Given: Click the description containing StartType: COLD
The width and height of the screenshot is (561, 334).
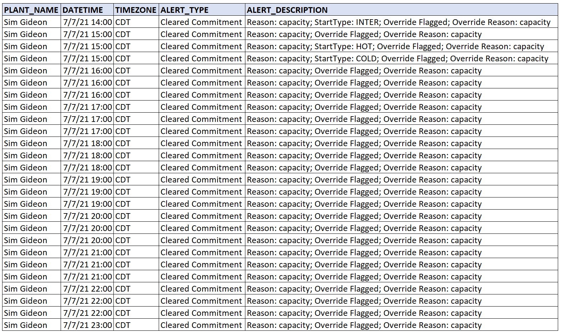Looking at the screenshot, I should [397, 58].
